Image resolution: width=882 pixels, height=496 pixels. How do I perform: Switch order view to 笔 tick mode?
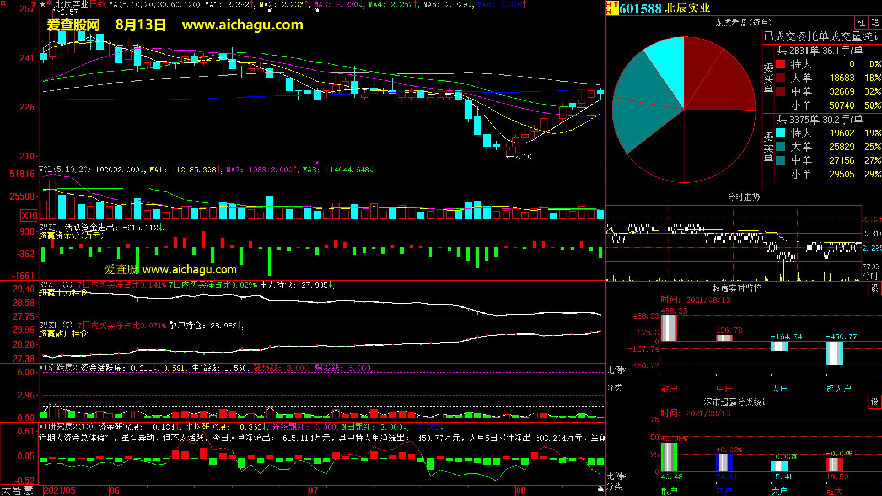[x=875, y=23]
